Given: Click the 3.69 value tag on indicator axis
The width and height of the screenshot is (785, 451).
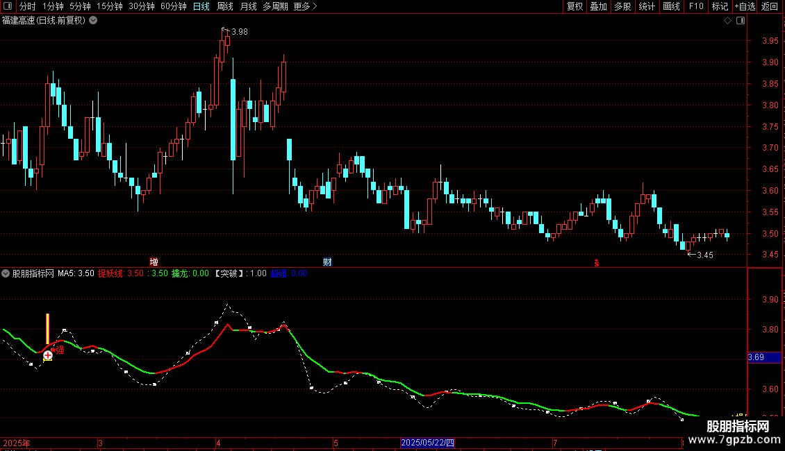Looking at the screenshot, I should pyautogui.click(x=764, y=357).
